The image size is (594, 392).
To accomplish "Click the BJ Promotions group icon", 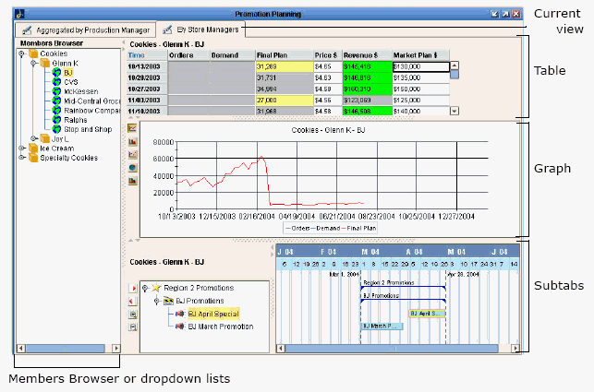I will [x=168, y=302].
